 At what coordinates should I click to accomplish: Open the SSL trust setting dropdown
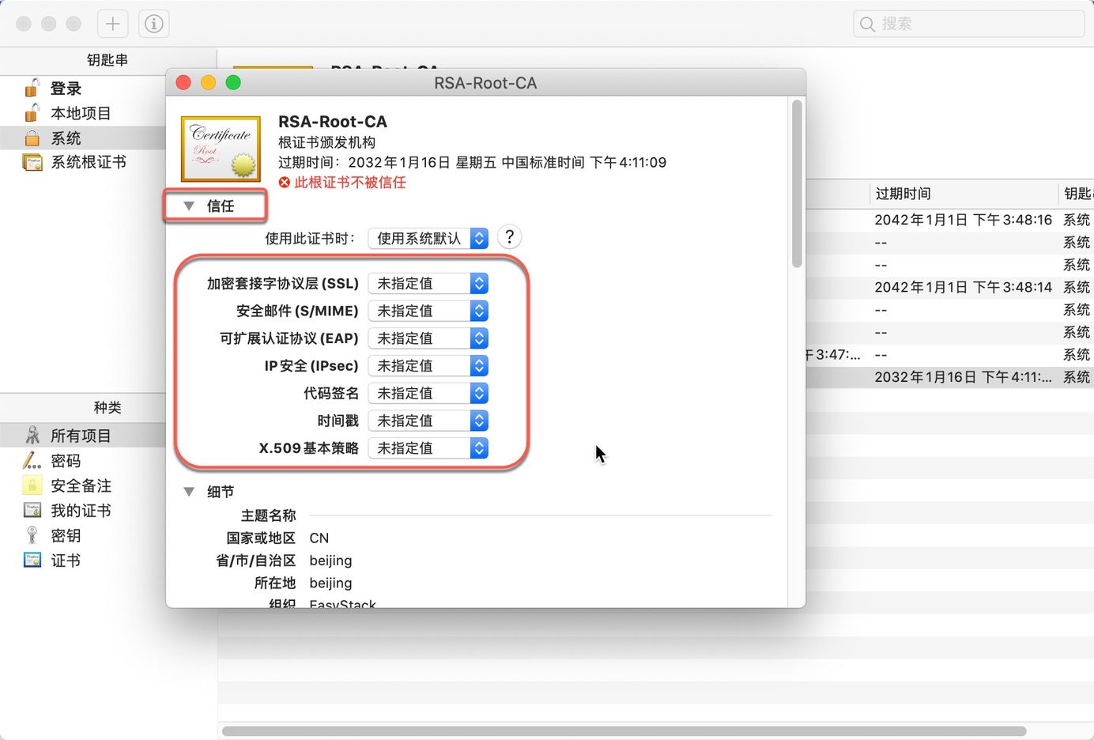[x=428, y=284]
